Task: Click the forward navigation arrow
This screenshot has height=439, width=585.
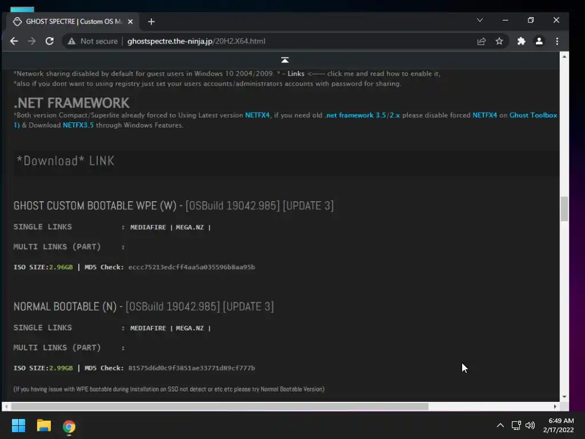Action: tap(32, 41)
